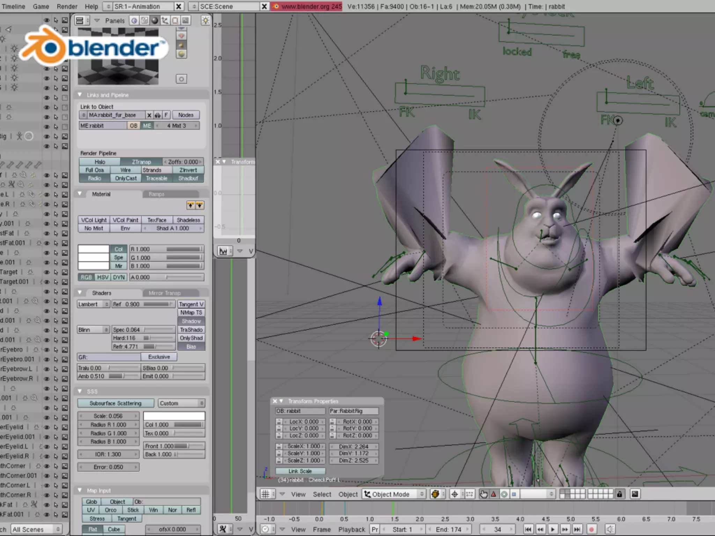Set preview to large sphere type
Viewport: 715px width, 536px height.
coord(181,54)
